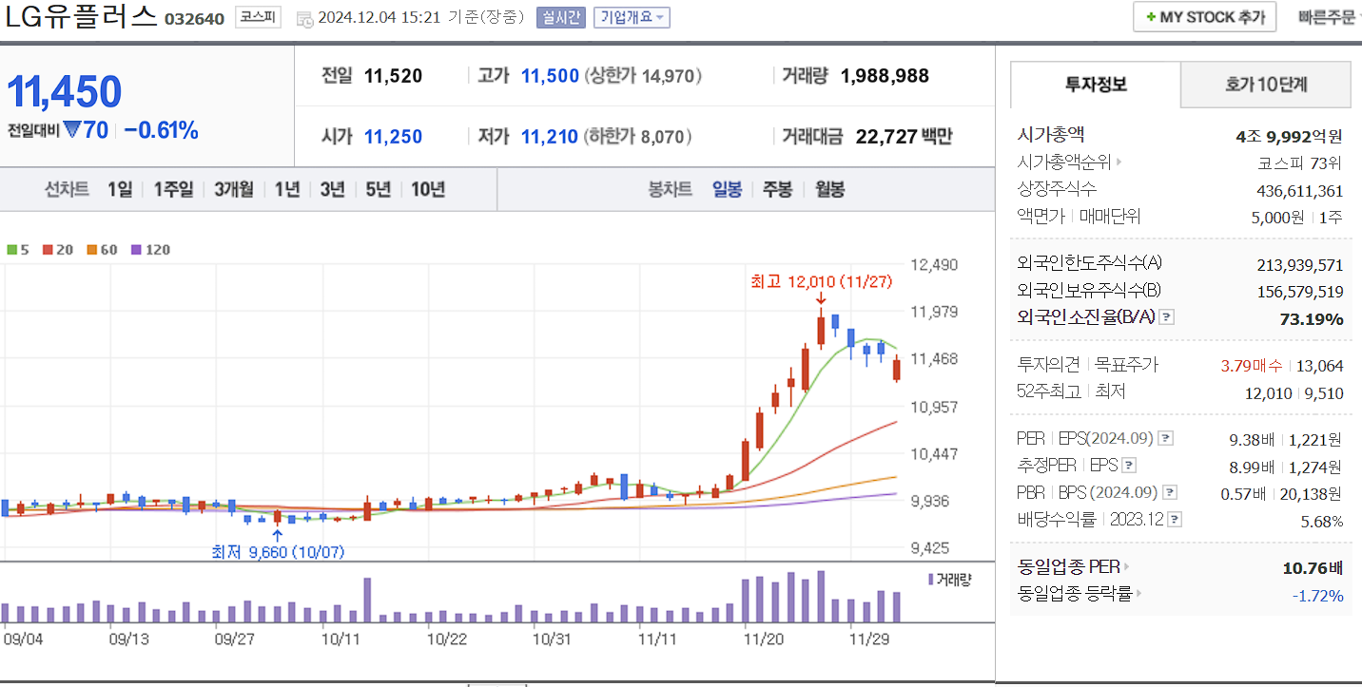Select the 1주일 line chart period
Screen dimensions: 1362x687
tap(173, 189)
